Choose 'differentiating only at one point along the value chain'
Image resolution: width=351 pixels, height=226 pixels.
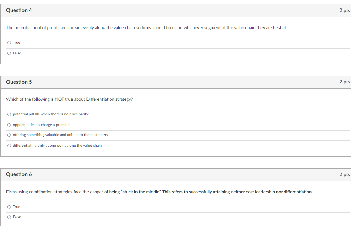click(9, 145)
